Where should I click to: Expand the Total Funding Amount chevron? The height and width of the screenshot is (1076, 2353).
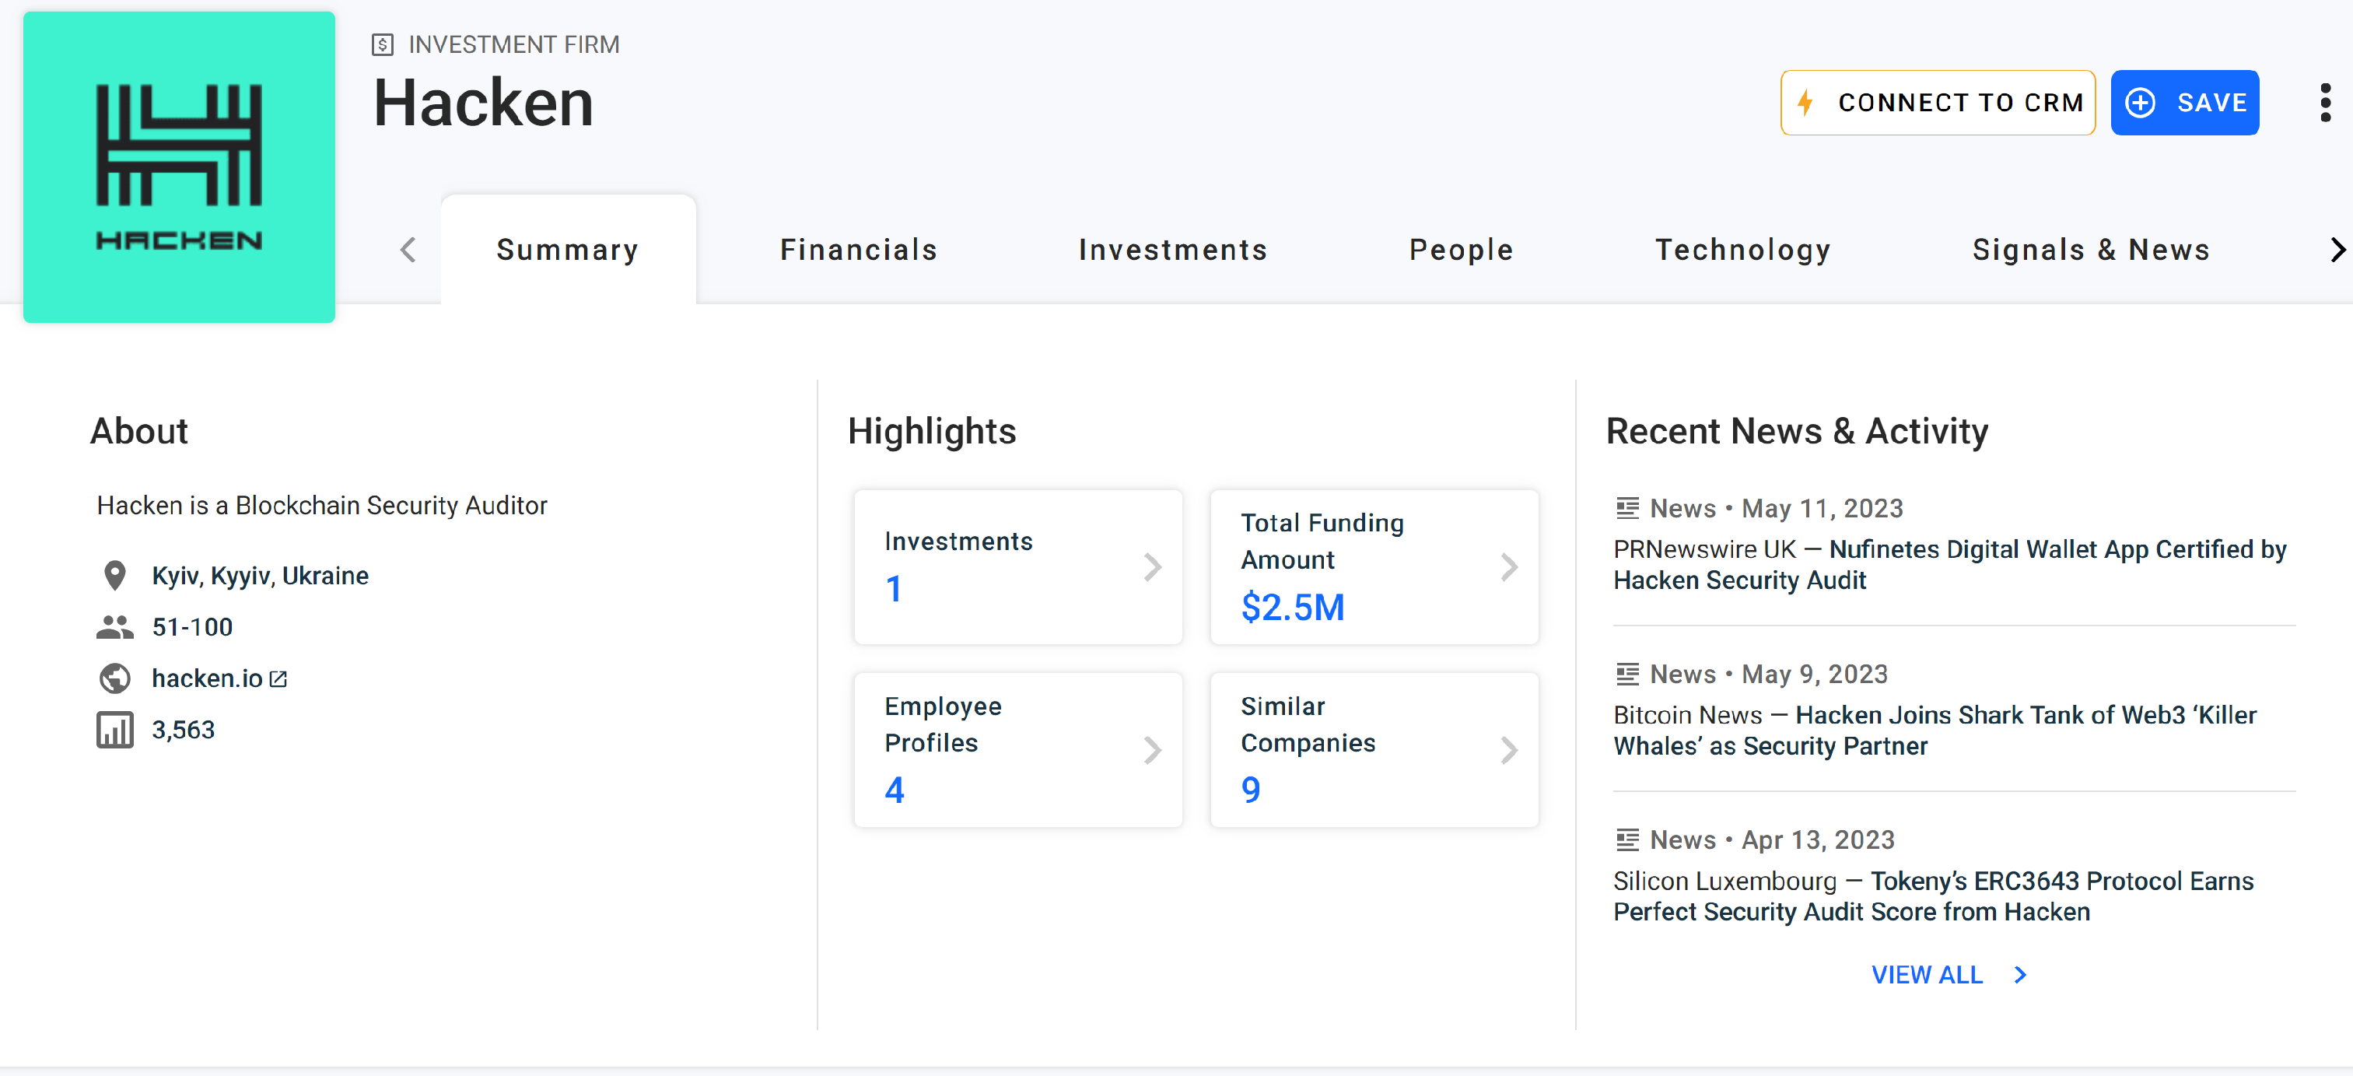tap(1510, 567)
